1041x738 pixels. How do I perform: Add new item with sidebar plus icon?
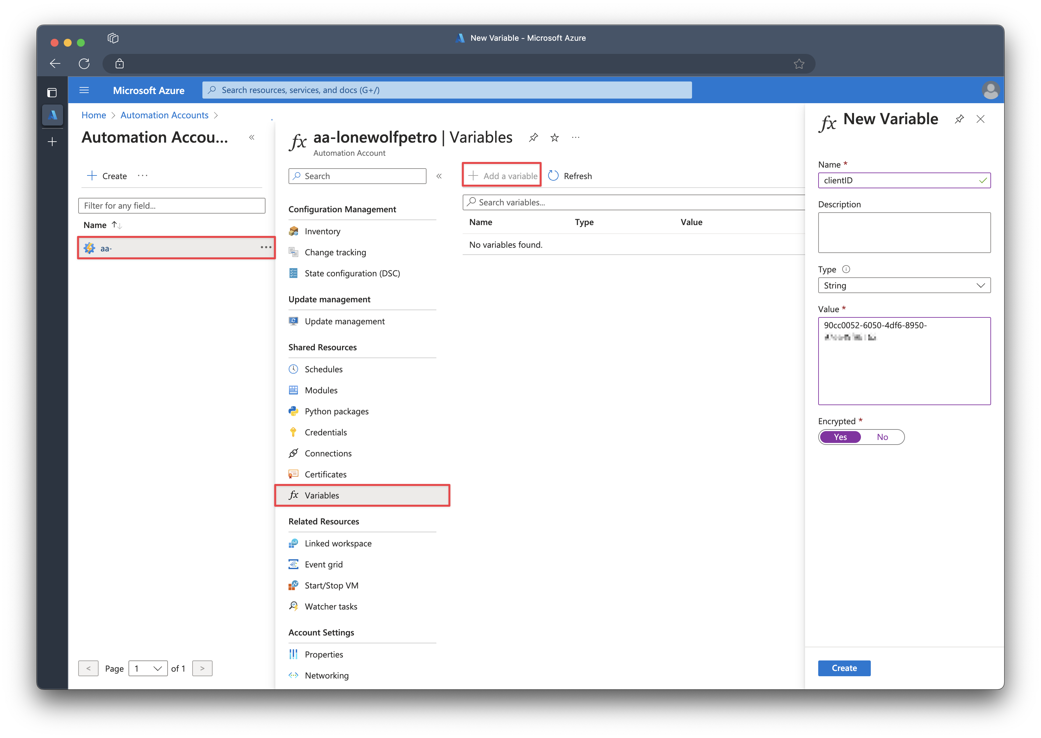coord(52,142)
